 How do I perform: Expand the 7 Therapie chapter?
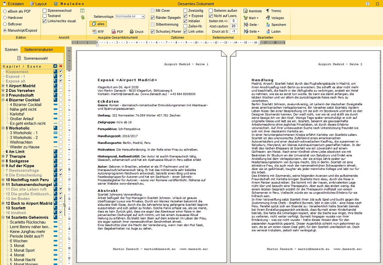click(x=3, y=156)
